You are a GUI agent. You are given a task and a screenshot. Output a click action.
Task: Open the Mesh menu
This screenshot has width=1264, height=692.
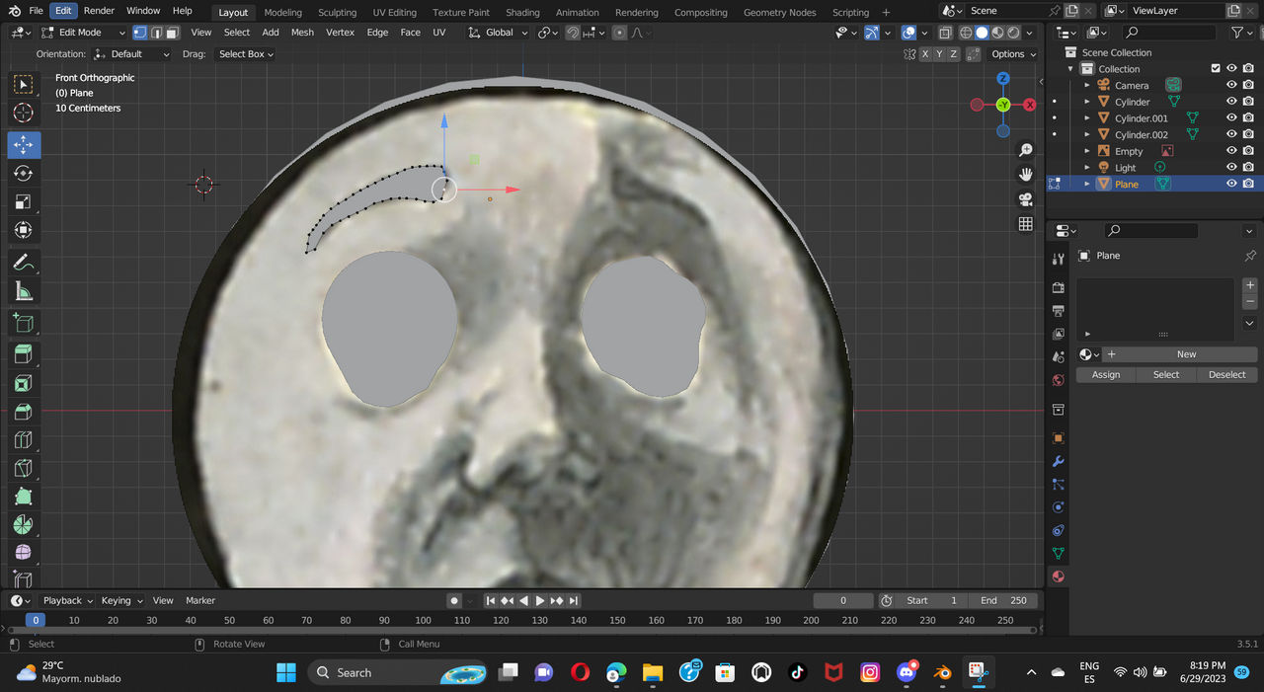(302, 33)
